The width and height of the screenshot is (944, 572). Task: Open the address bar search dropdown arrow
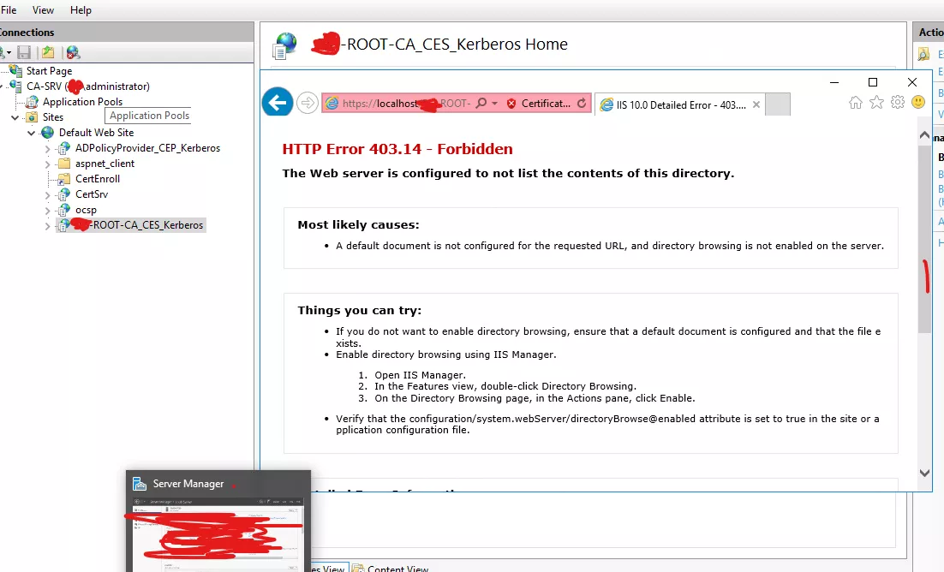[494, 104]
